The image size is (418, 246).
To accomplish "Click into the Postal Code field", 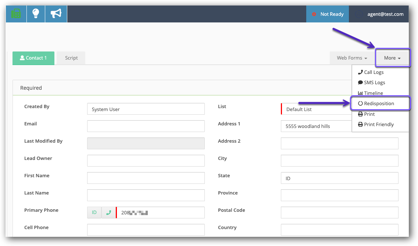I will [x=339, y=213].
